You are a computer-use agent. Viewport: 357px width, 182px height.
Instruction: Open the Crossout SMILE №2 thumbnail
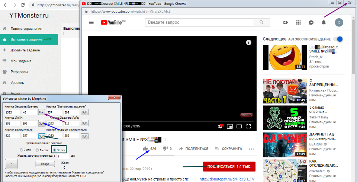285,57
